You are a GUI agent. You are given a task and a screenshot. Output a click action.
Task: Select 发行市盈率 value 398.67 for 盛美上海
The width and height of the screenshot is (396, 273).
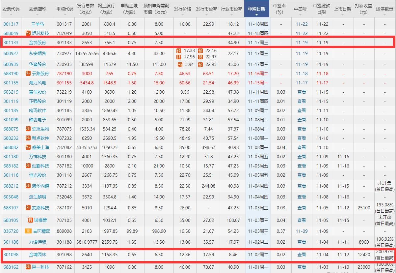pos(208,147)
